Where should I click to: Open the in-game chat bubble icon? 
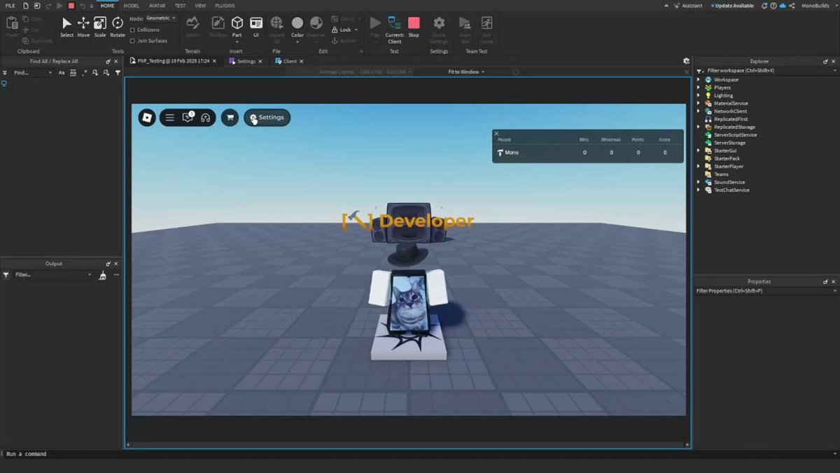pos(188,118)
